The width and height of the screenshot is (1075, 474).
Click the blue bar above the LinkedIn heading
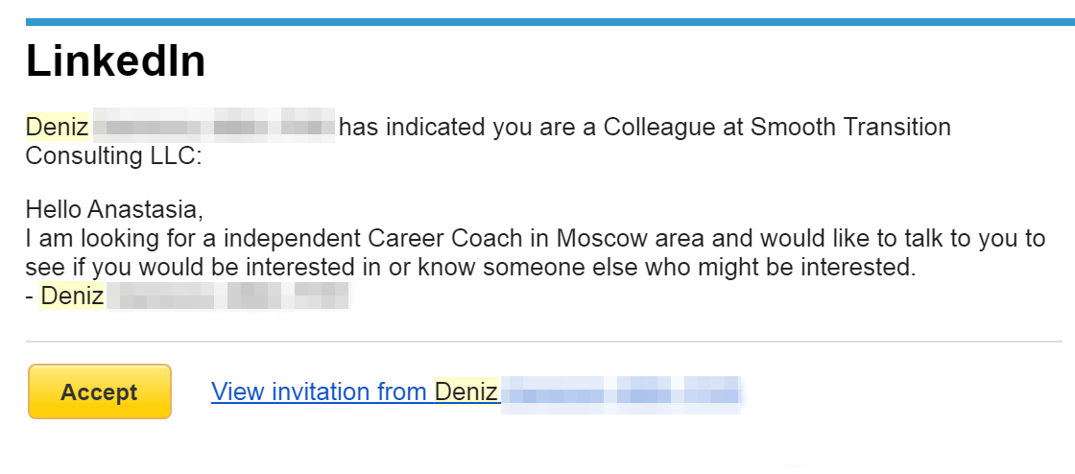pyautogui.click(x=550, y=22)
